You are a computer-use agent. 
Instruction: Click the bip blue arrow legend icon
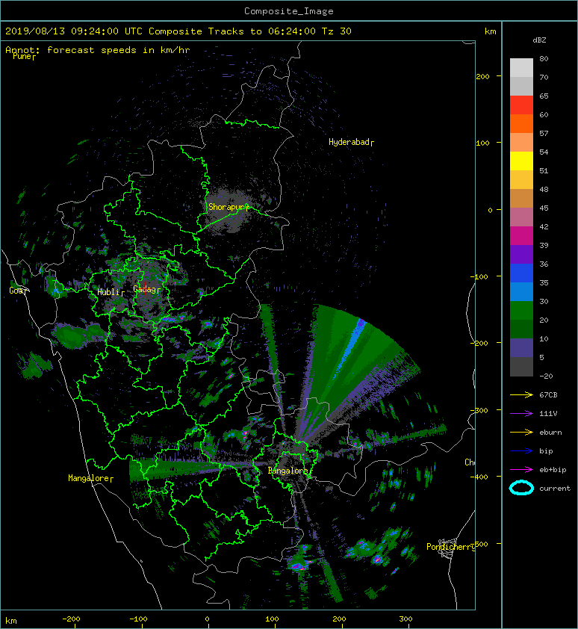[x=521, y=451]
